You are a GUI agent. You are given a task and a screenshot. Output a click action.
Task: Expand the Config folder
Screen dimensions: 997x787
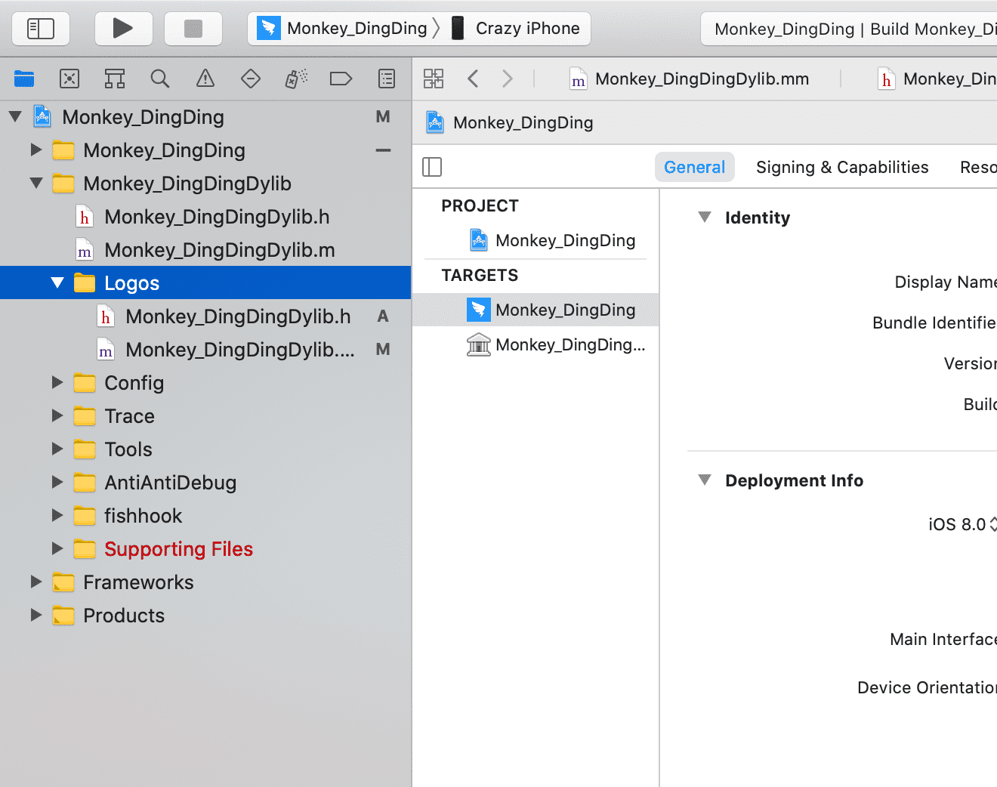pos(57,383)
